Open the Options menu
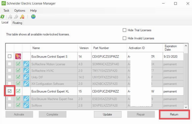The image size is (192, 124). (20, 10)
